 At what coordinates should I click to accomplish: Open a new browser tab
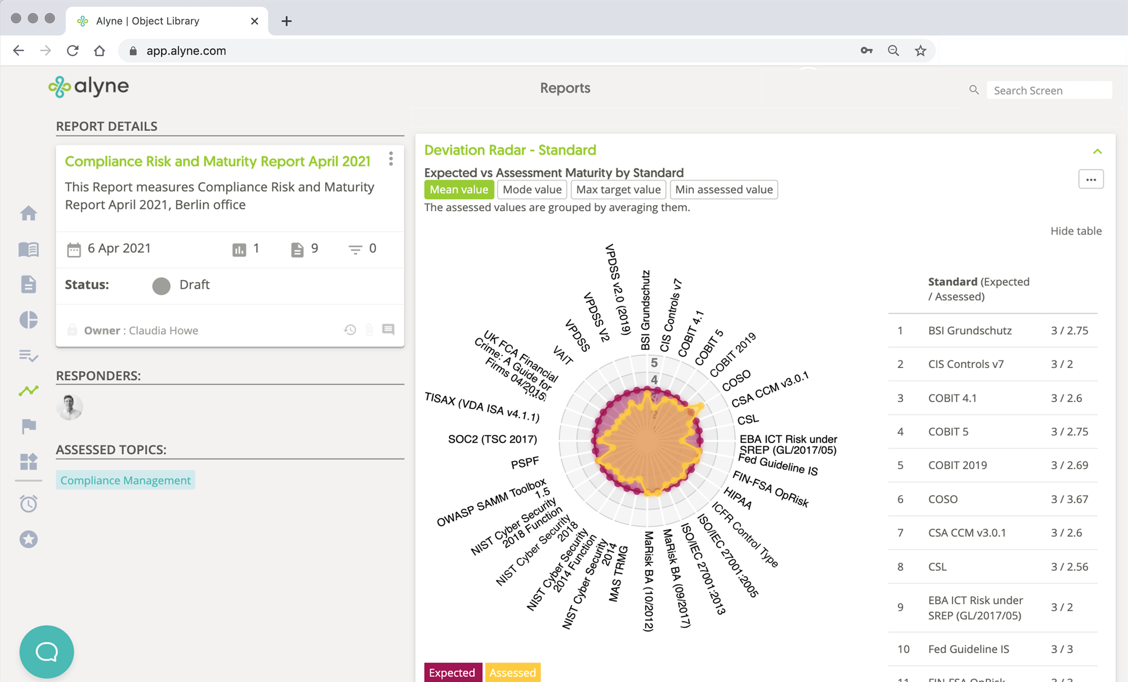tap(287, 21)
